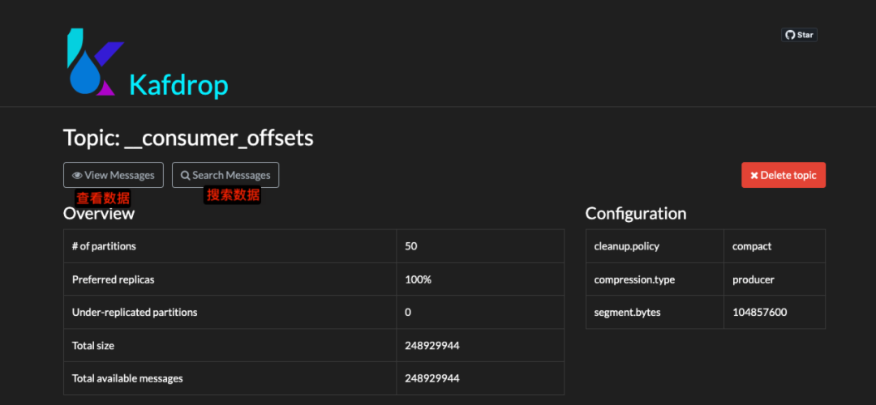Click the Total available messages value 248929944
876x405 pixels.
[432, 378]
